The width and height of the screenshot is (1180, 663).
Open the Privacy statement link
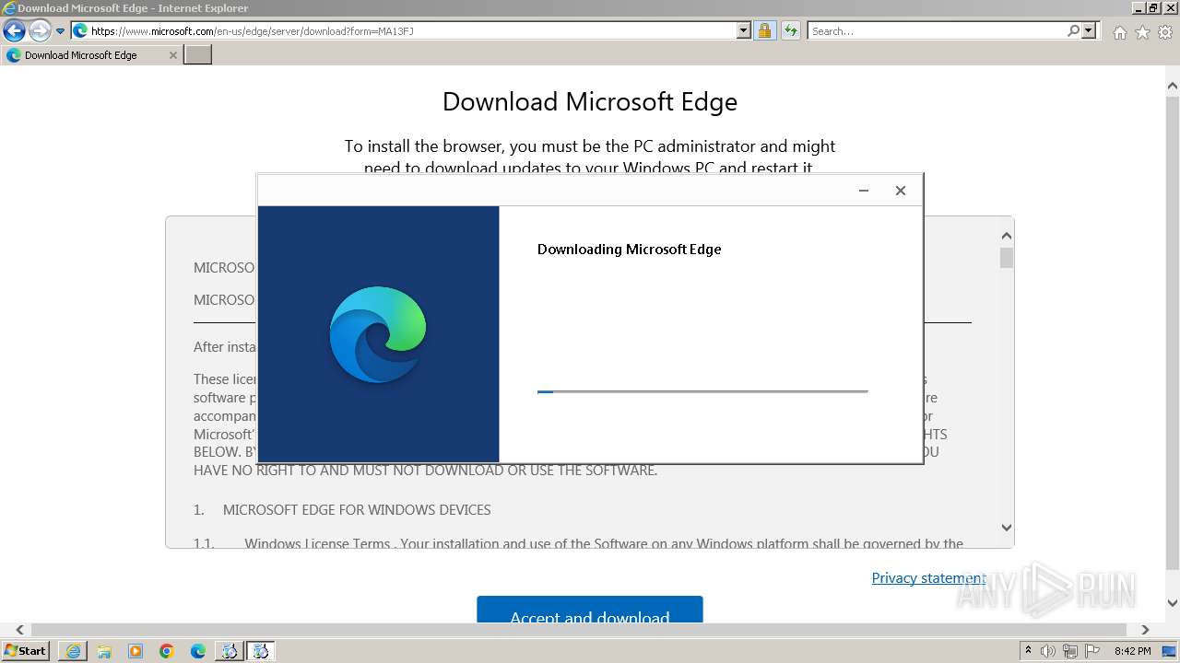point(928,577)
